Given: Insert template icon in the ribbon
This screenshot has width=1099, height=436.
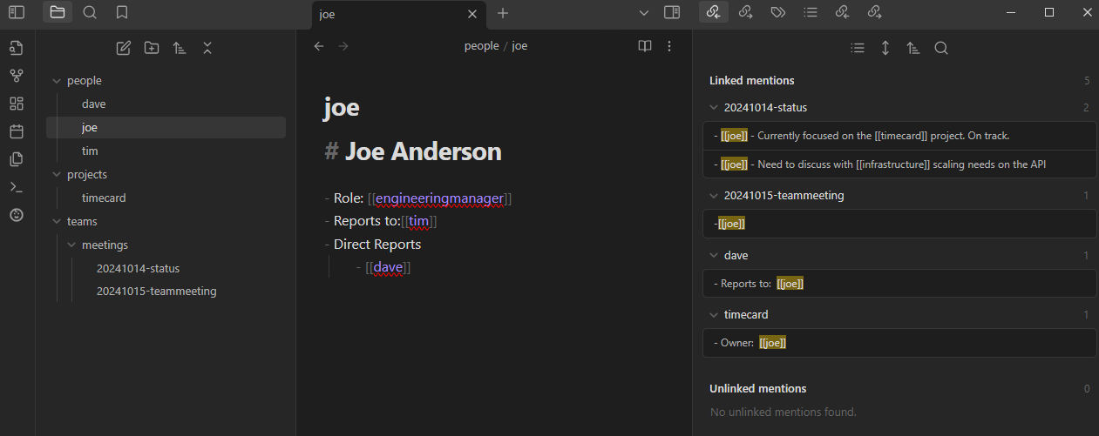Looking at the screenshot, I should pyautogui.click(x=17, y=159).
